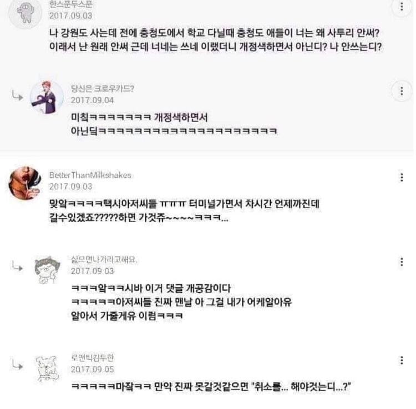416x409 pixels.
Task: Click username 싫으면나가라고해요.
Action: (x=104, y=259)
